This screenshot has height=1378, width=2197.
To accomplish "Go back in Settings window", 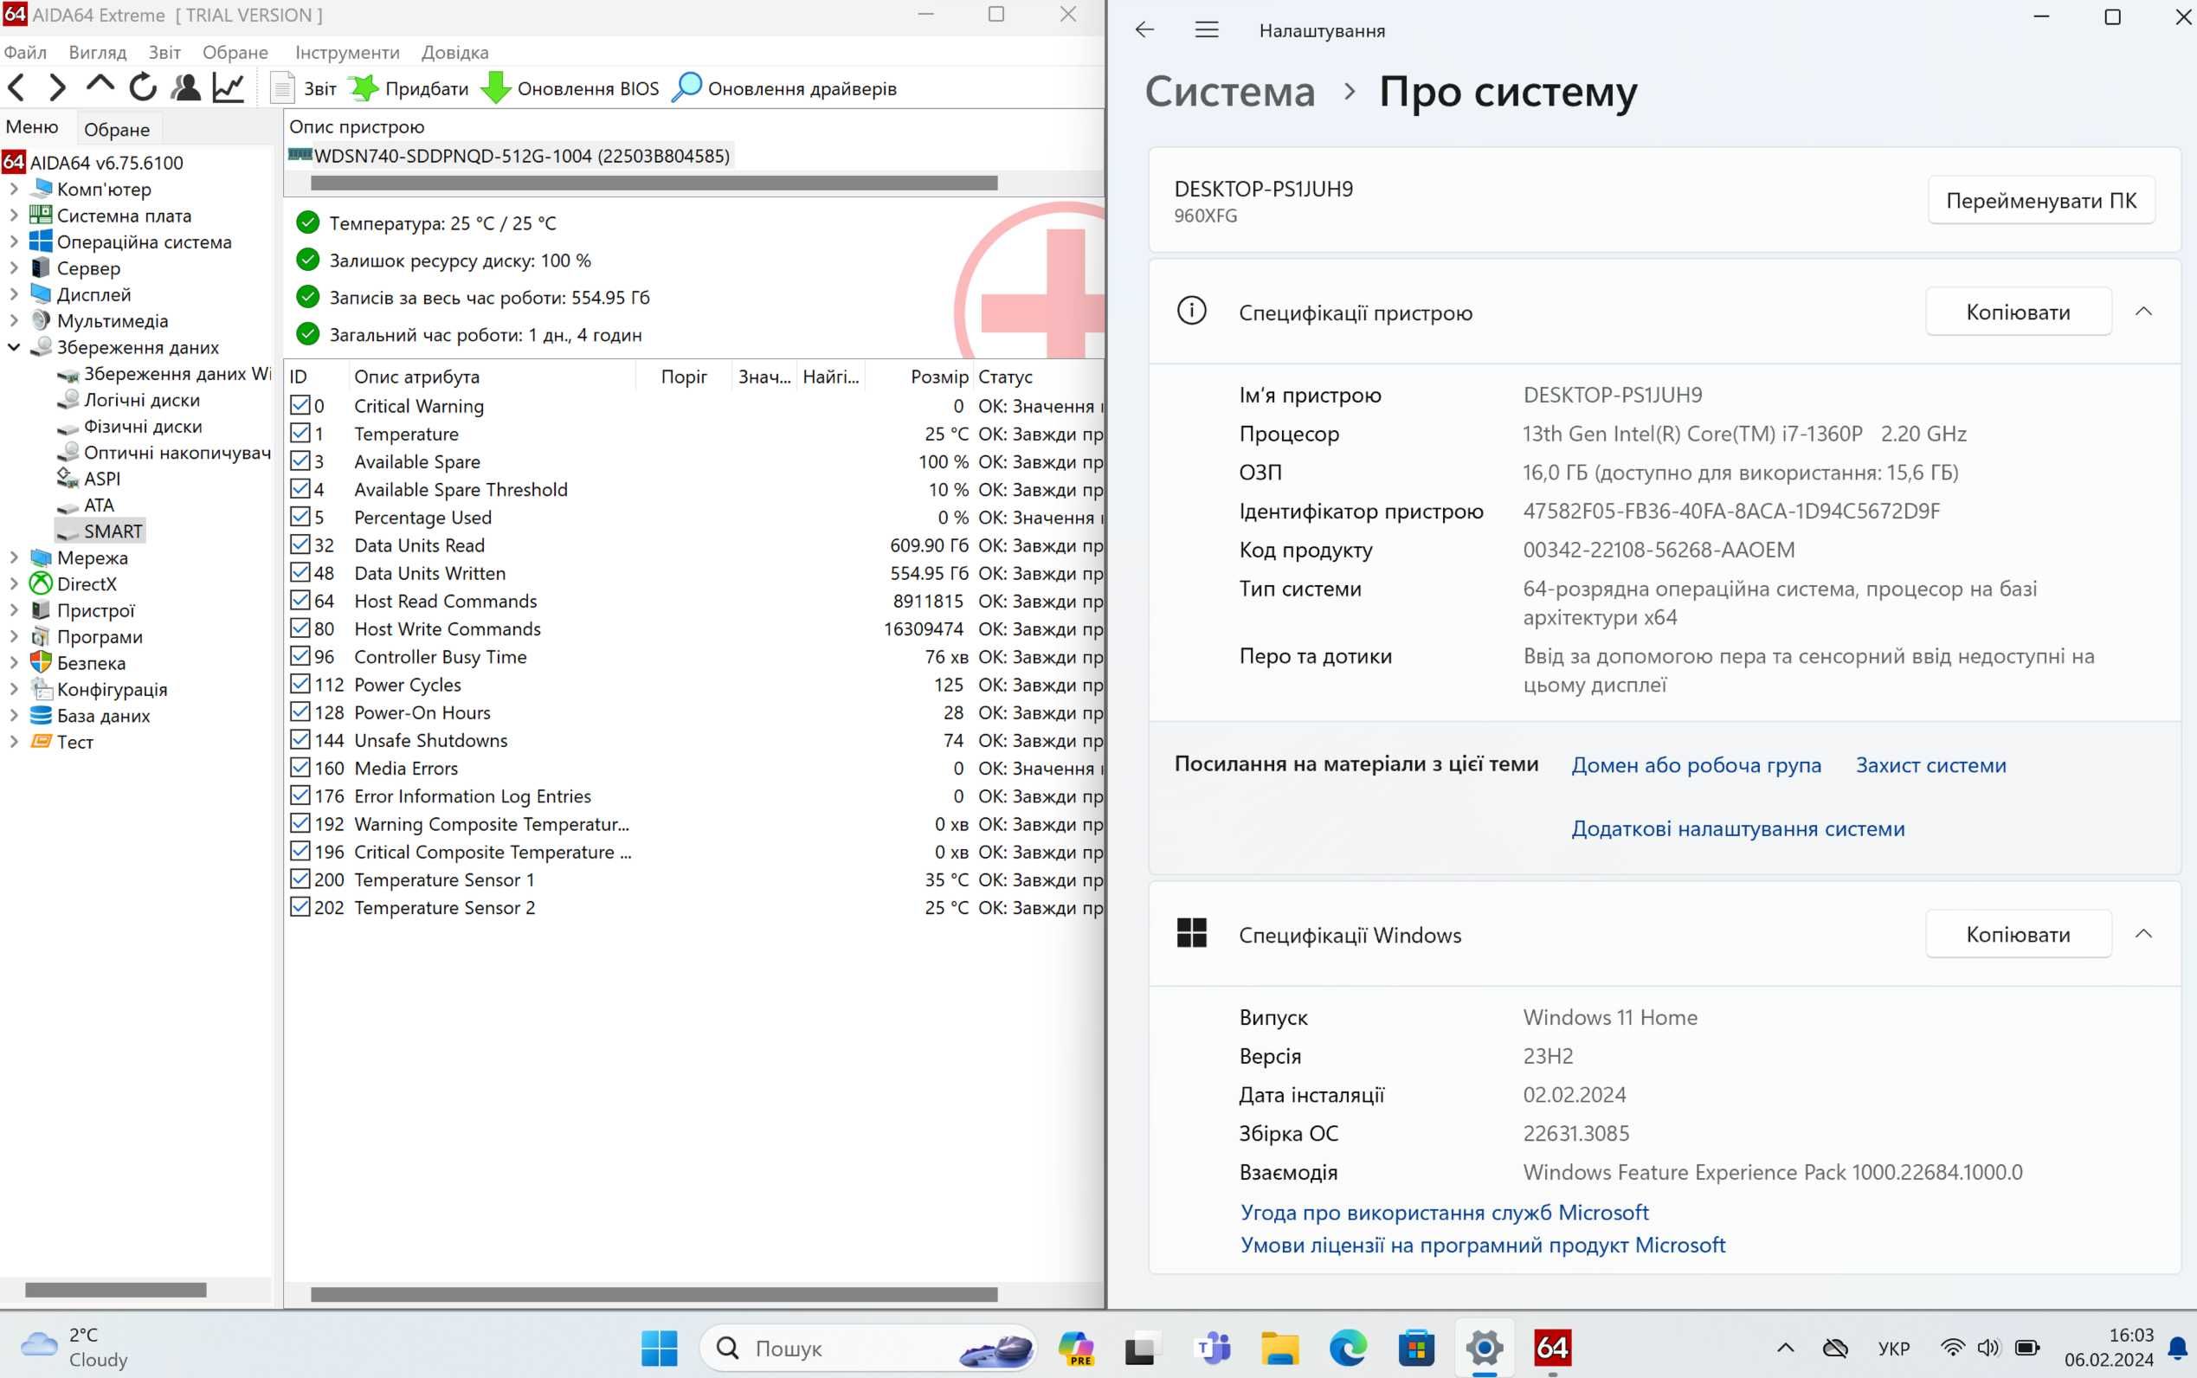I will pyautogui.click(x=1144, y=30).
